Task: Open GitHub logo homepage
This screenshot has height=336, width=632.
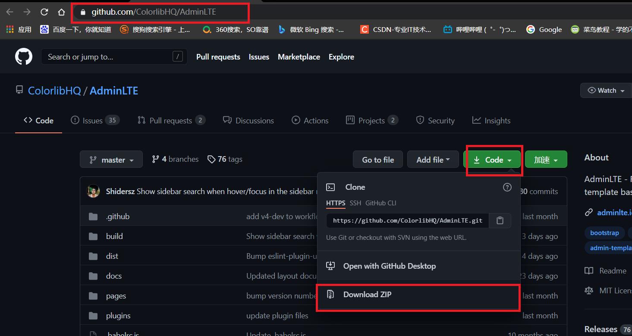Action: 24,57
